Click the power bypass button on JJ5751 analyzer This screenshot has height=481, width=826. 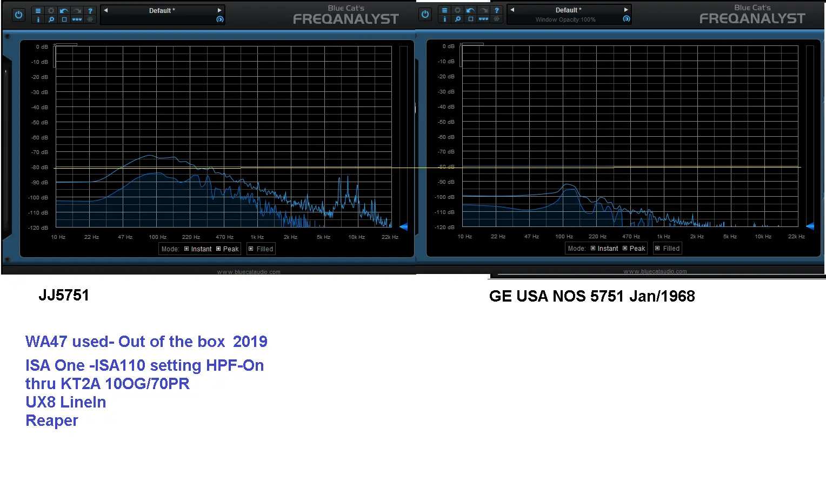pyautogui.click(x=19, y=15)
